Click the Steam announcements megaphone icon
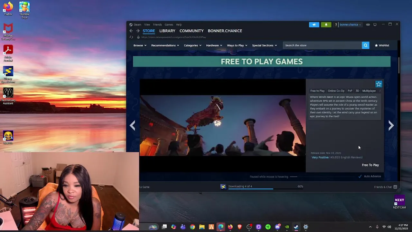This screenshot has height=232, width=412. [x=314, y=24]
